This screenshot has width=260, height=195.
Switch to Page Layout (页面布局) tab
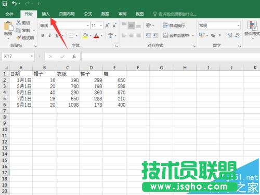[67, 14]
